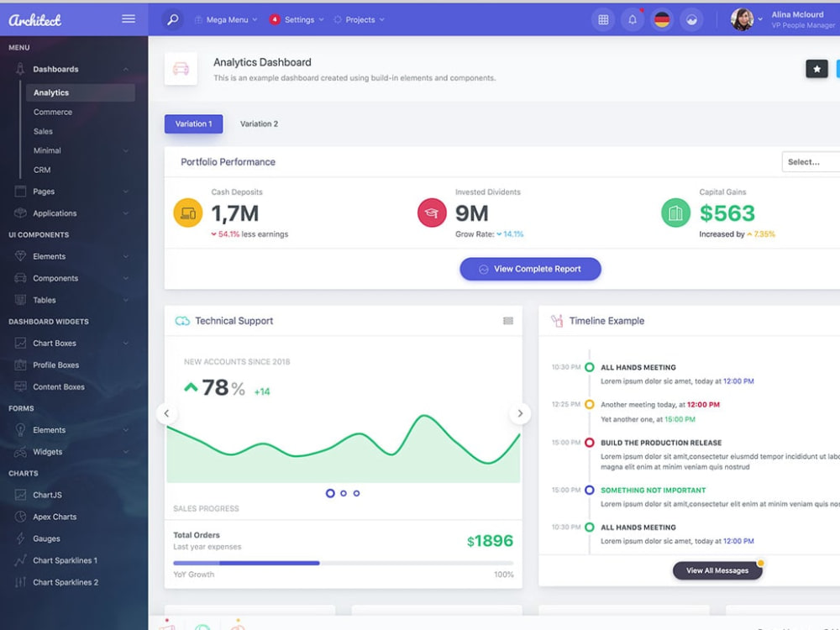Screen dimensions: 840x630
Task: Open the search magnifier icon
Action: point(172,20)
